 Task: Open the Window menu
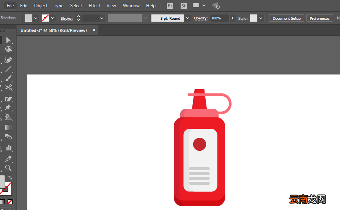pyautogui.click(x=131, y=6)
